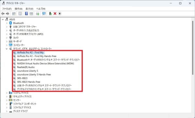Select AirPods Pro #2 - Find My device
Viewport: 195px width, 118px height.
[x=30, y=53]
